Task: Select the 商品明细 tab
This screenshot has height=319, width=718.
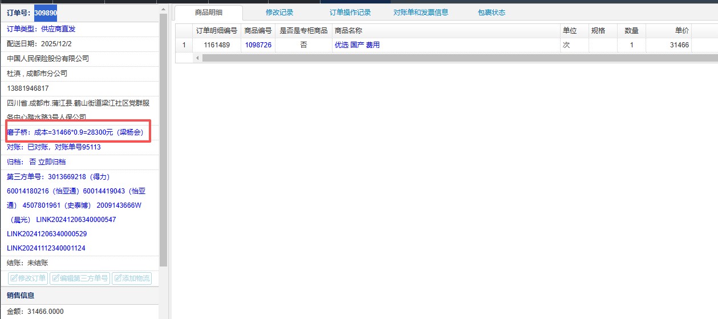Action: [208, 12]
